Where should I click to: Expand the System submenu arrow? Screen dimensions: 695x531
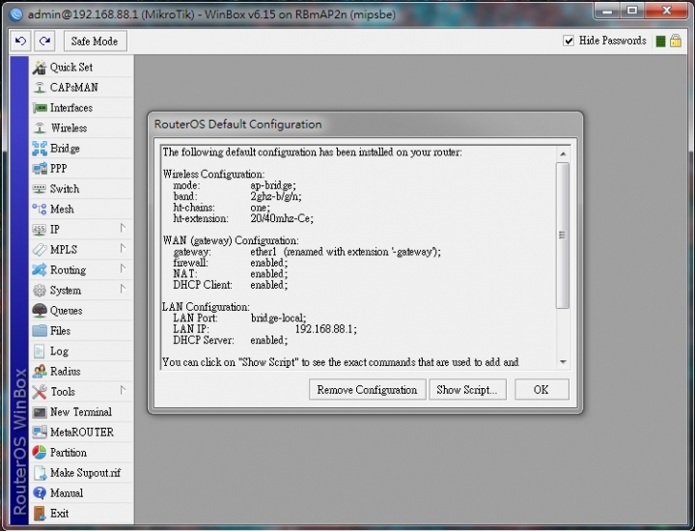pos(123,289)
